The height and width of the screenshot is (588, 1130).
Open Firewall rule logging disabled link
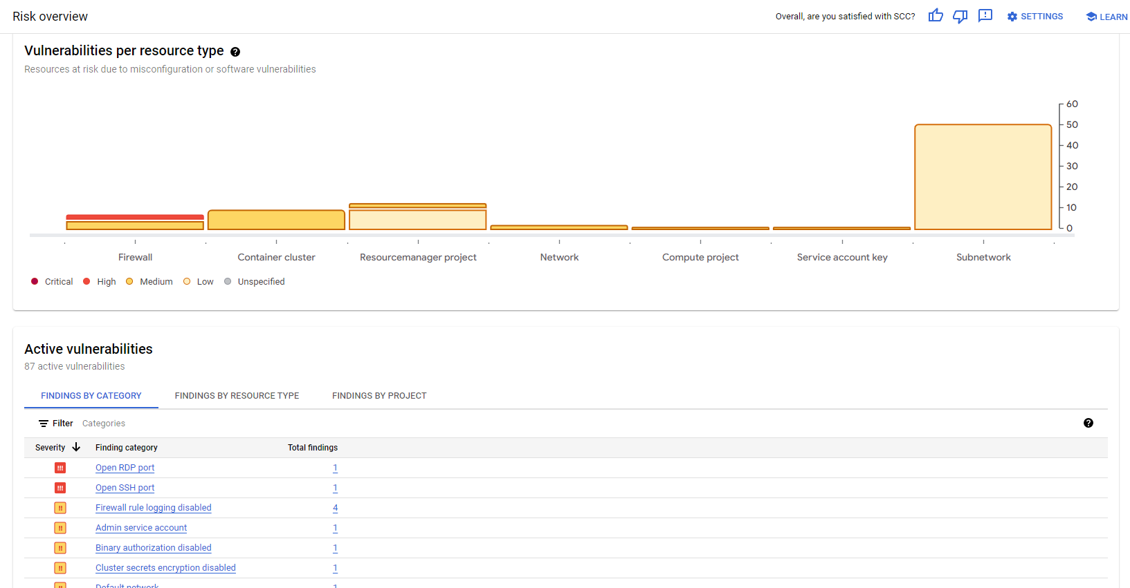(x=153, y=508)
